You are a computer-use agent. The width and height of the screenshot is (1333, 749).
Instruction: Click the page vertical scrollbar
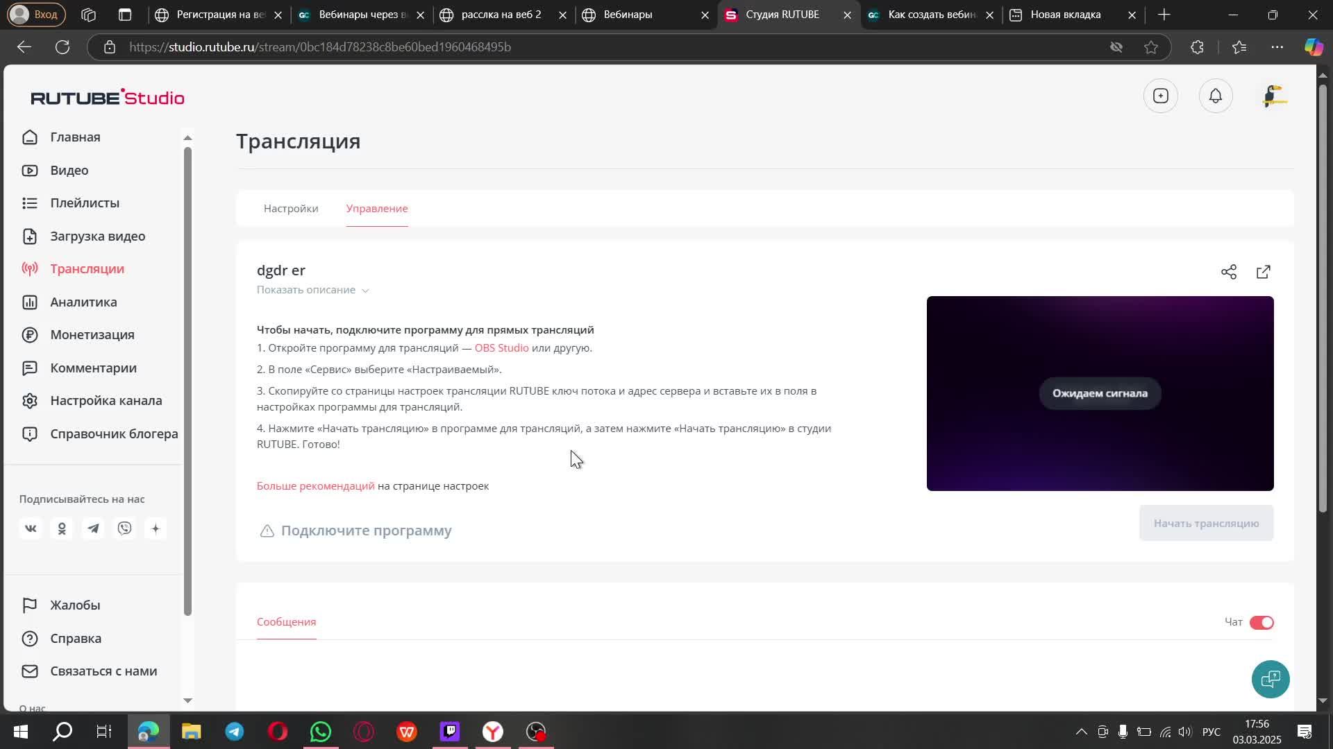(x=1323, y=298)
